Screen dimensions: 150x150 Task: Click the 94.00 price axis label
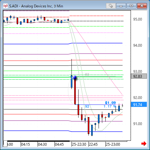pyautogui.click(x=138, y=45)
